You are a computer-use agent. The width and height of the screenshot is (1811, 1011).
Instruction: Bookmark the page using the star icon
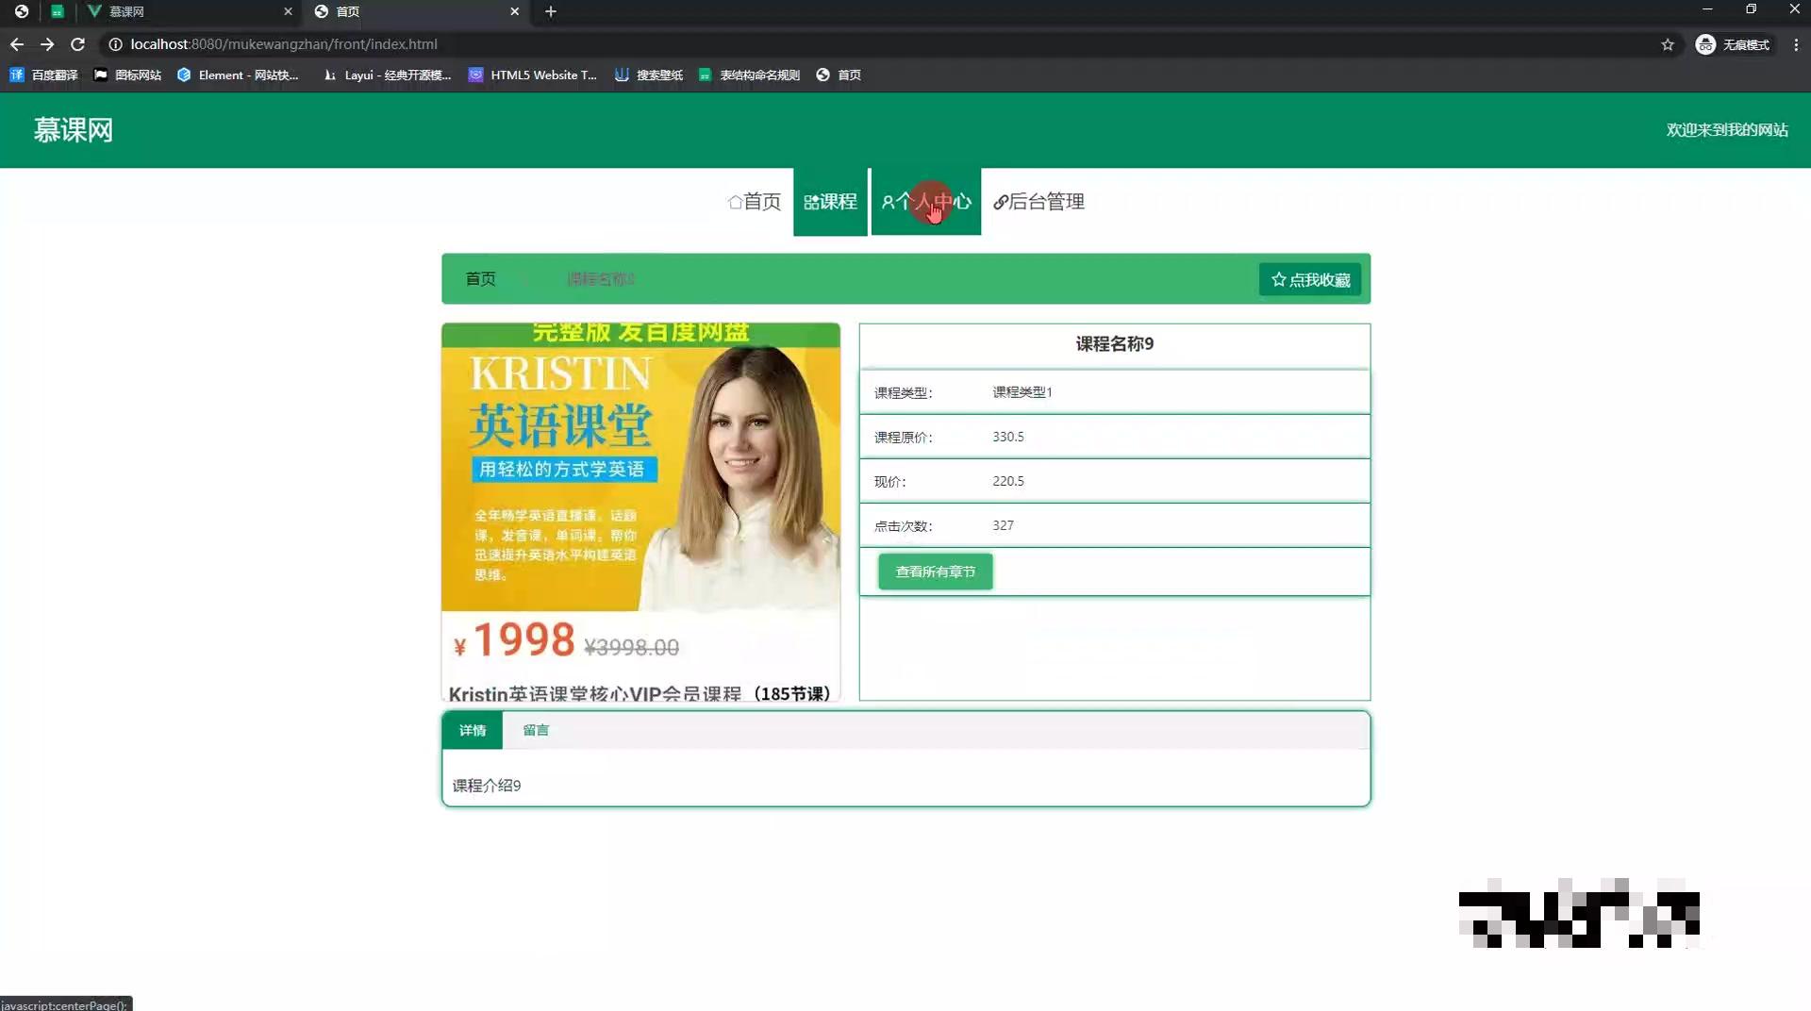pyautogui.click(x=1668, y=44)
